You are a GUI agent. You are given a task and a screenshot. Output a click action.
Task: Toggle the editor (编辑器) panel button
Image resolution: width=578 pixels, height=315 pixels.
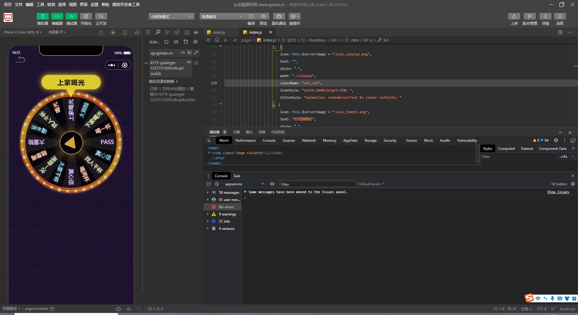coord(57,17)
